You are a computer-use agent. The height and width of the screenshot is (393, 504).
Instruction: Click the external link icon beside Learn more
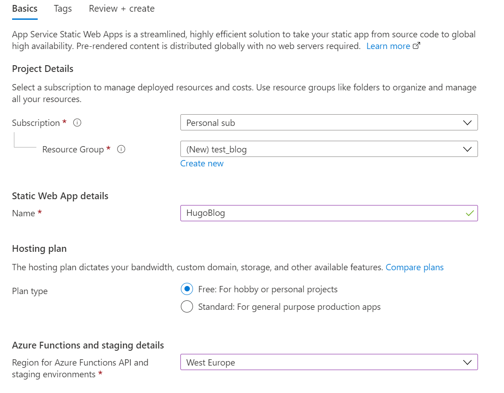[416, 46]
